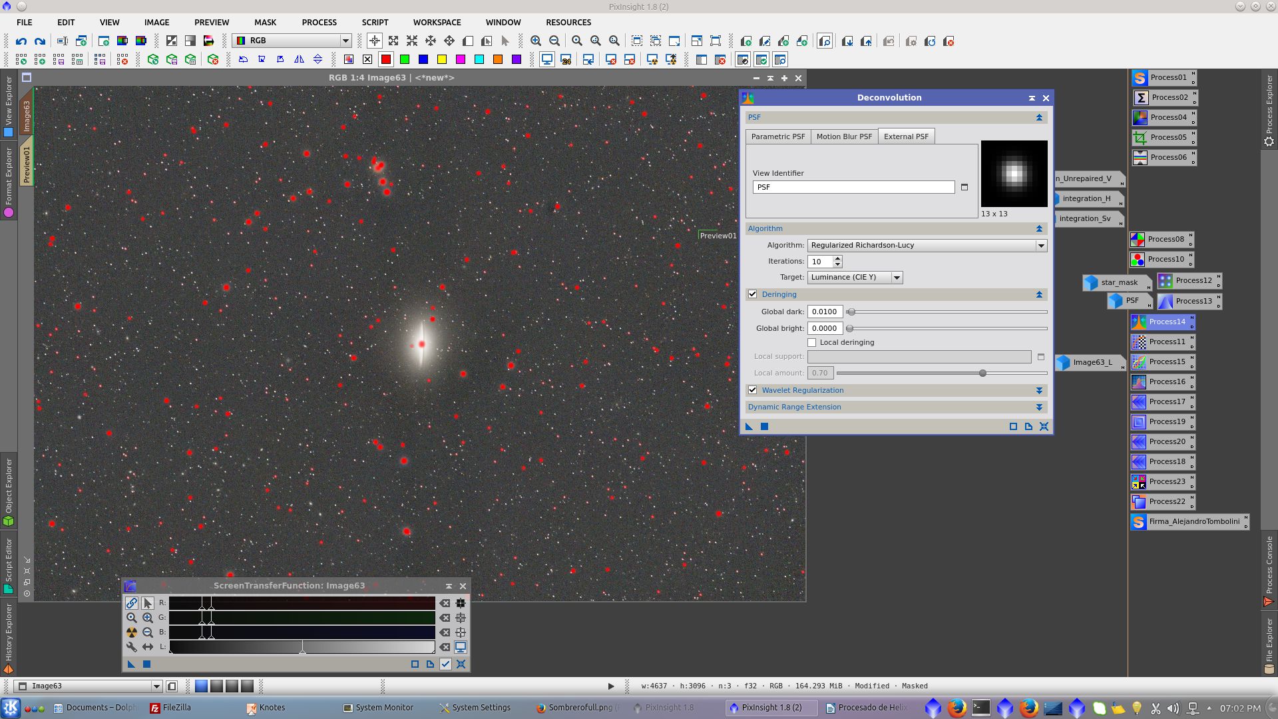Collapse the PSF section
The height and width of the screenshot is (719, 1278).
click(x=1039, y=118)
